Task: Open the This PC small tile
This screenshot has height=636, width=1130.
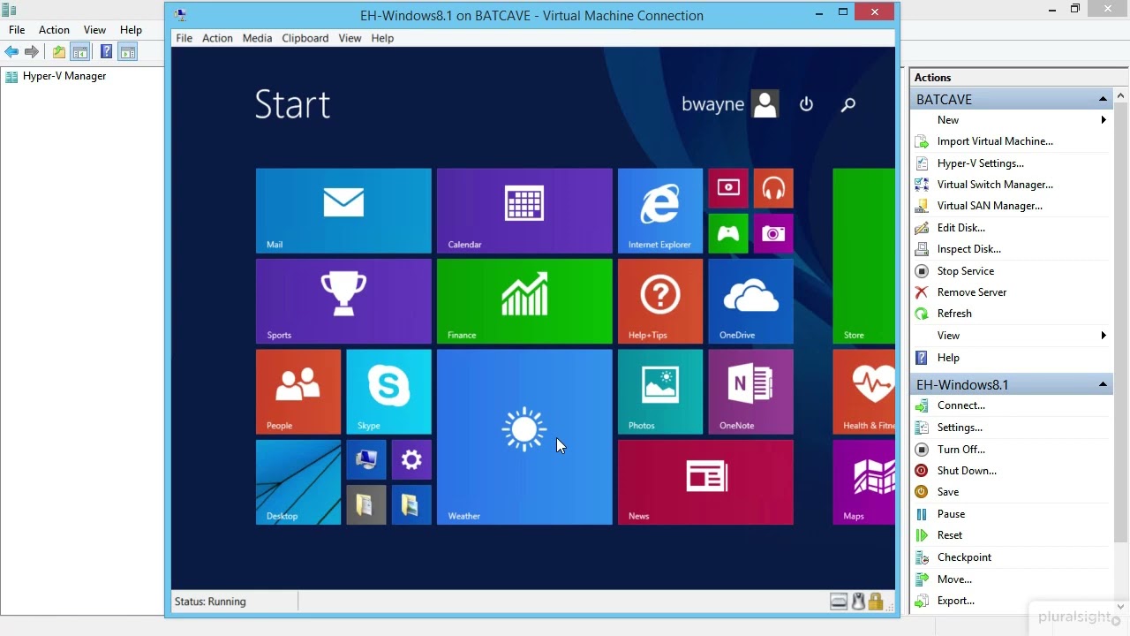Action: pos(366,459)
